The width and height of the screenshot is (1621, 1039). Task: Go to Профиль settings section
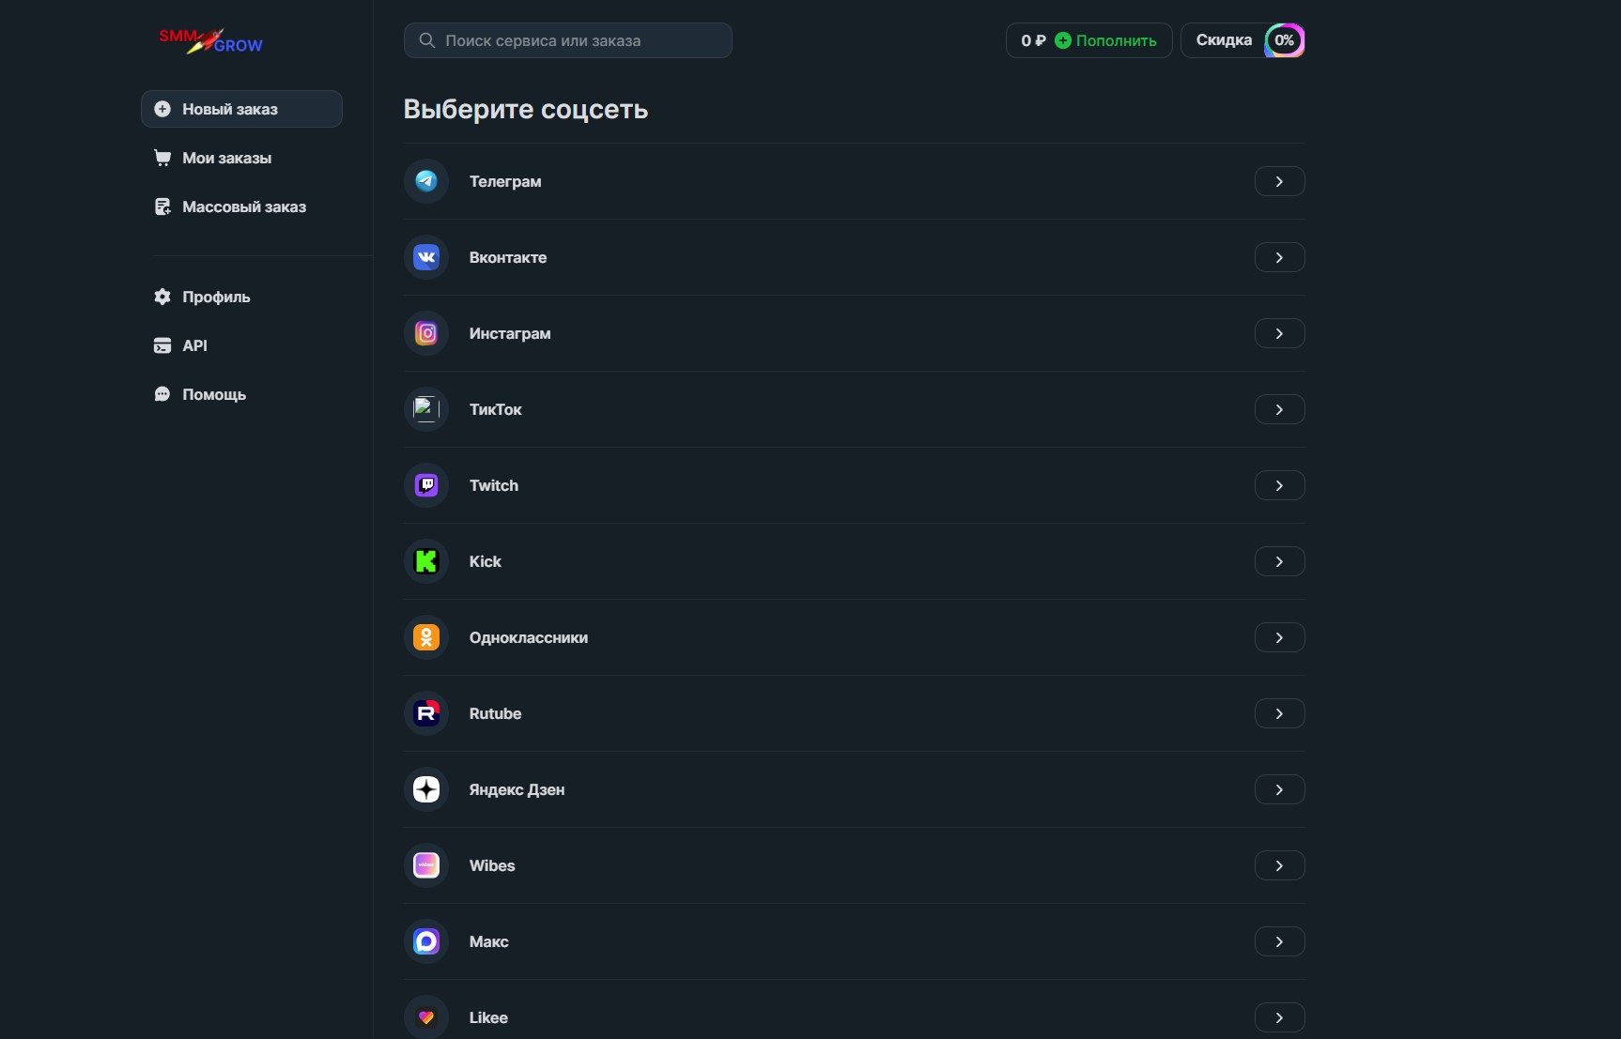coord(216,297)
